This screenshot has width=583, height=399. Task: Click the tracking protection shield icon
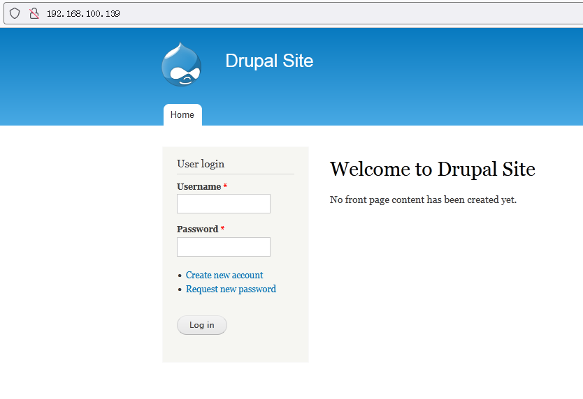point(15,14)
